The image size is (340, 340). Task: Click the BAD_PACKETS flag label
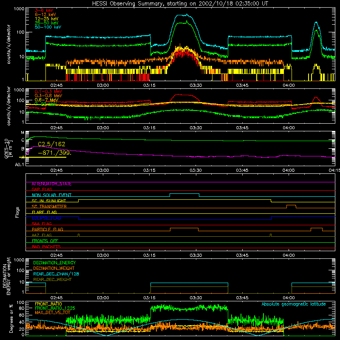coord(46,246)
